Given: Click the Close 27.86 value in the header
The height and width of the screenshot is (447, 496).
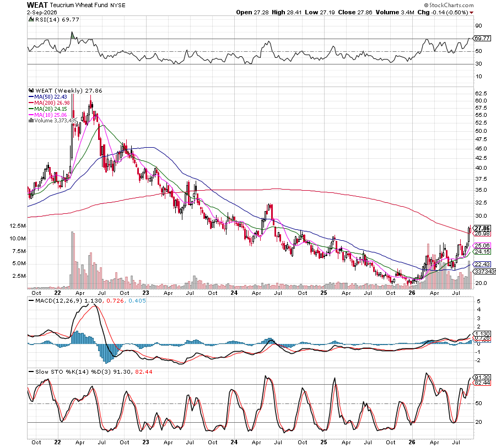Looking at the screenshot, I should click(x=355, y=12).
